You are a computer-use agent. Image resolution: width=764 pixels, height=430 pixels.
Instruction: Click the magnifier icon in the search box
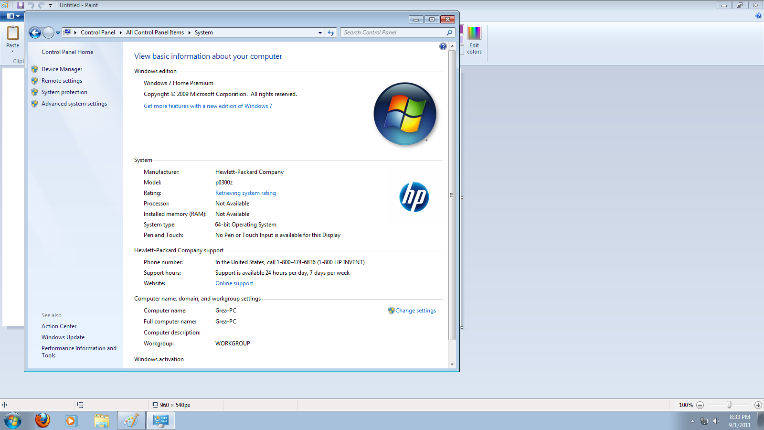(x=449, y=32)
